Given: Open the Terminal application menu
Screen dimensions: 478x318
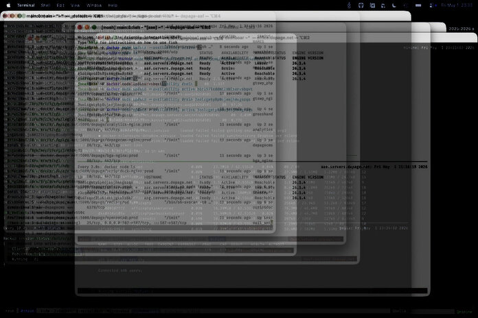Looking at the screenshot, I should (26, 5).
